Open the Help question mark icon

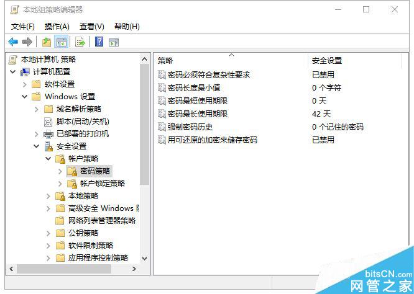(99, 42)
